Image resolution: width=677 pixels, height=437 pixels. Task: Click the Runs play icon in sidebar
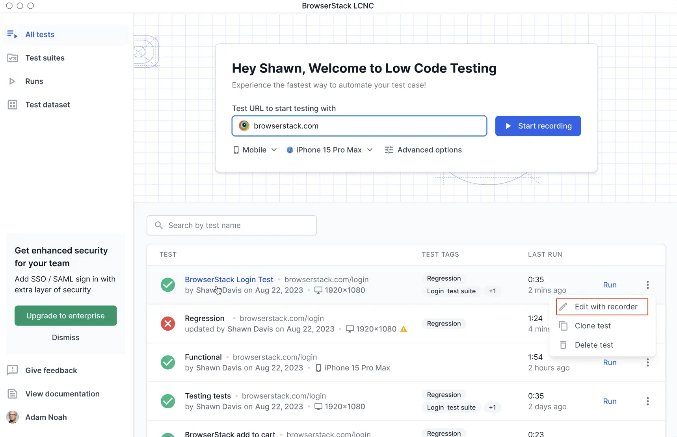click(x=12, y=81)
